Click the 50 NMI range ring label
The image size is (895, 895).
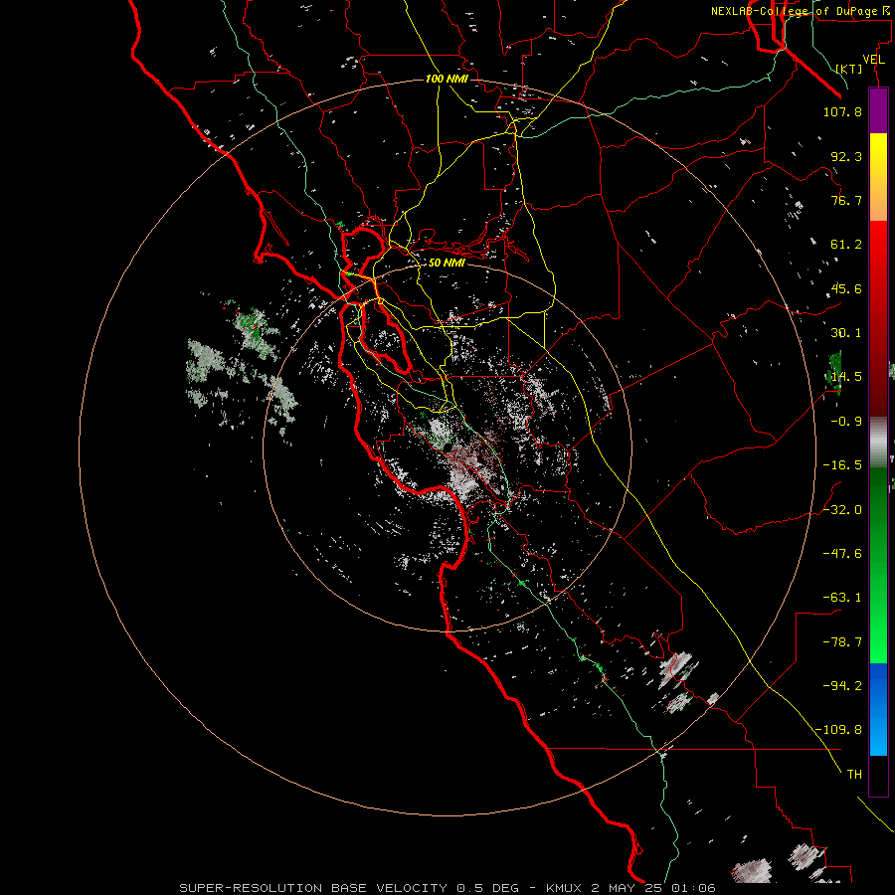coord(447,263)
